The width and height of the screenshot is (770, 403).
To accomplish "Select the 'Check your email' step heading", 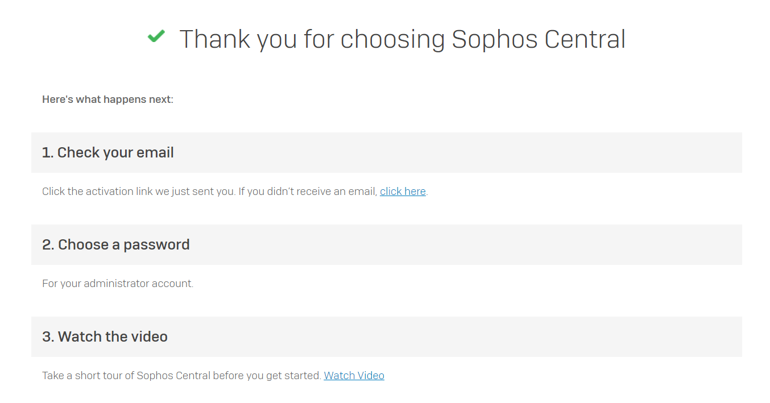I will 107,152.
